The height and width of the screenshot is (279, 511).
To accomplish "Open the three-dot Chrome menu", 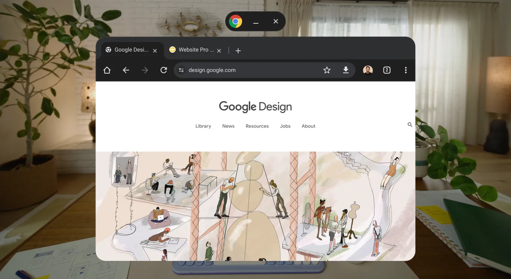I will tap(406, 70).
